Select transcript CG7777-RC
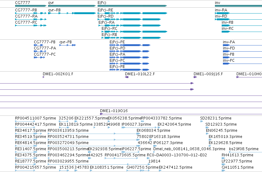 31,25
